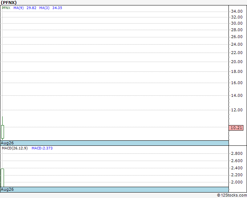
Task: Click the 34.00 price axis label
Action: pos(237,11)
